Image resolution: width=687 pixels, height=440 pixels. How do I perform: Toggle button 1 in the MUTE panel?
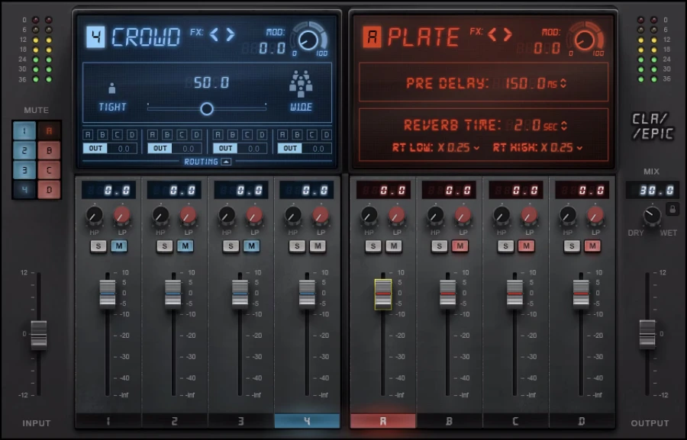pyautogui.click(x=24, y=130)
